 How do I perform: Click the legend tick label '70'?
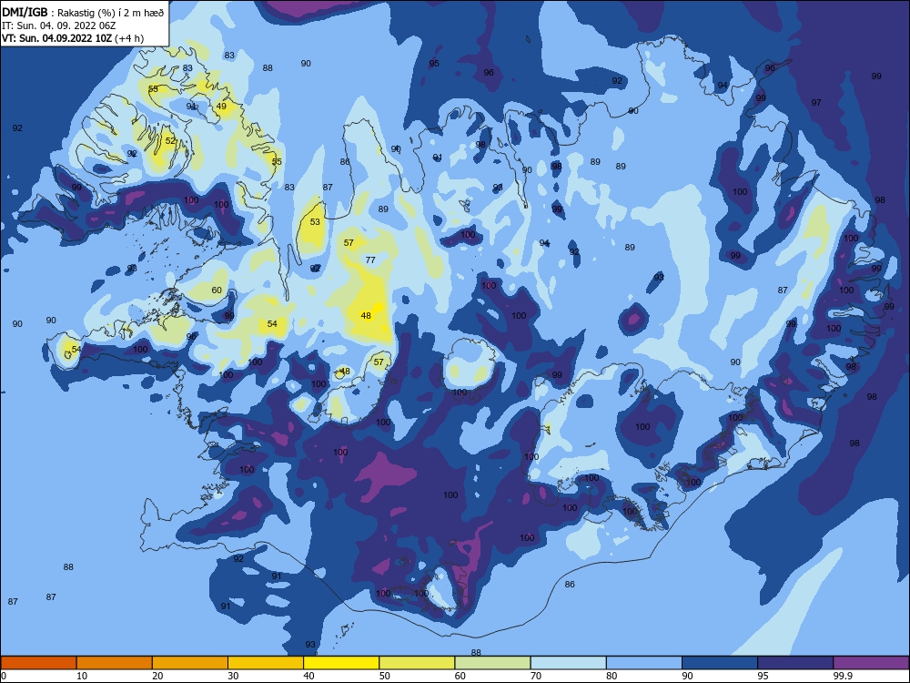536,676
